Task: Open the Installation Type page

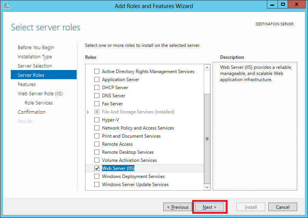Action: 35,57
